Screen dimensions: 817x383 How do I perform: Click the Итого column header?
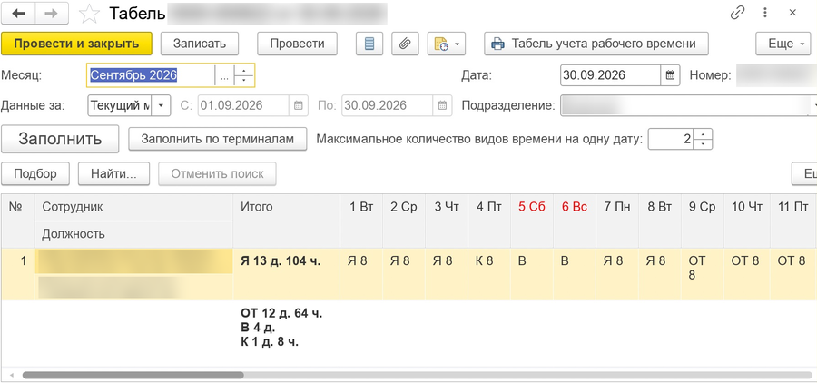point(286,221)
